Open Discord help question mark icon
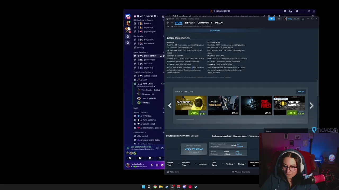The height and width of the screenshot is (190, 339). [x=297, y=11]
